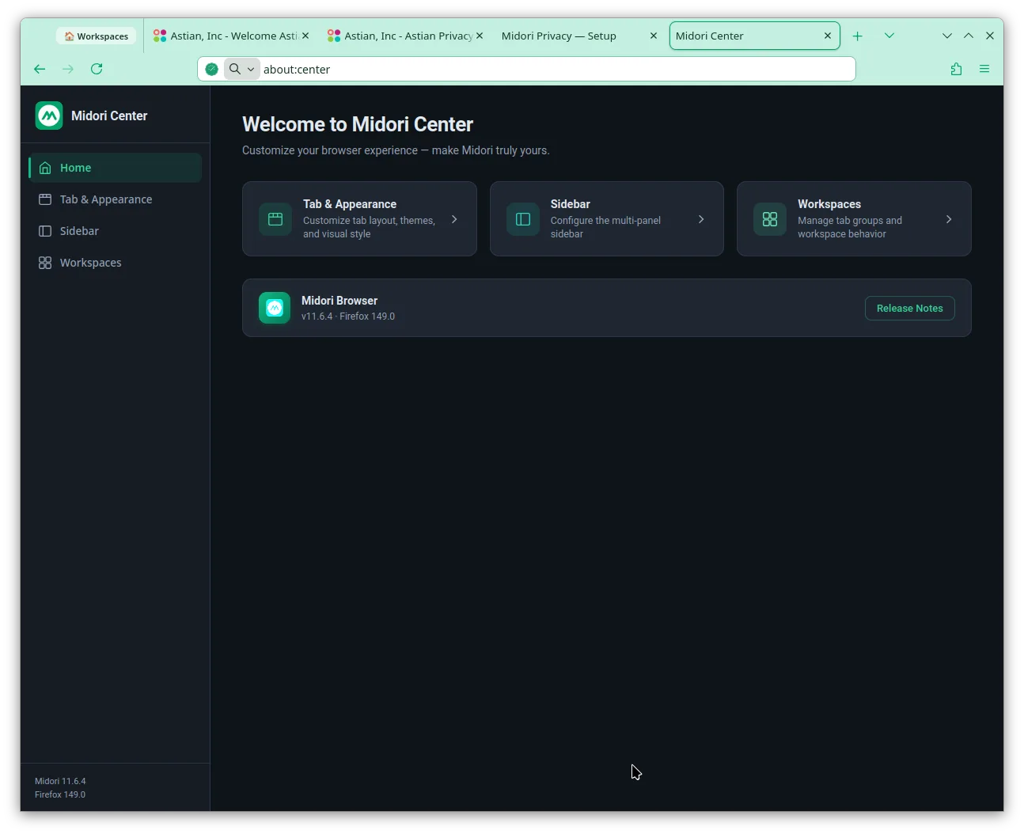1024x834 pixels.
Task: Close the Astian Welcome tab
Action: pos(305,36)
